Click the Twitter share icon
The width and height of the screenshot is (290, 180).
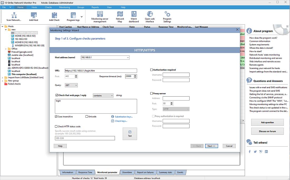click(255, 152)
